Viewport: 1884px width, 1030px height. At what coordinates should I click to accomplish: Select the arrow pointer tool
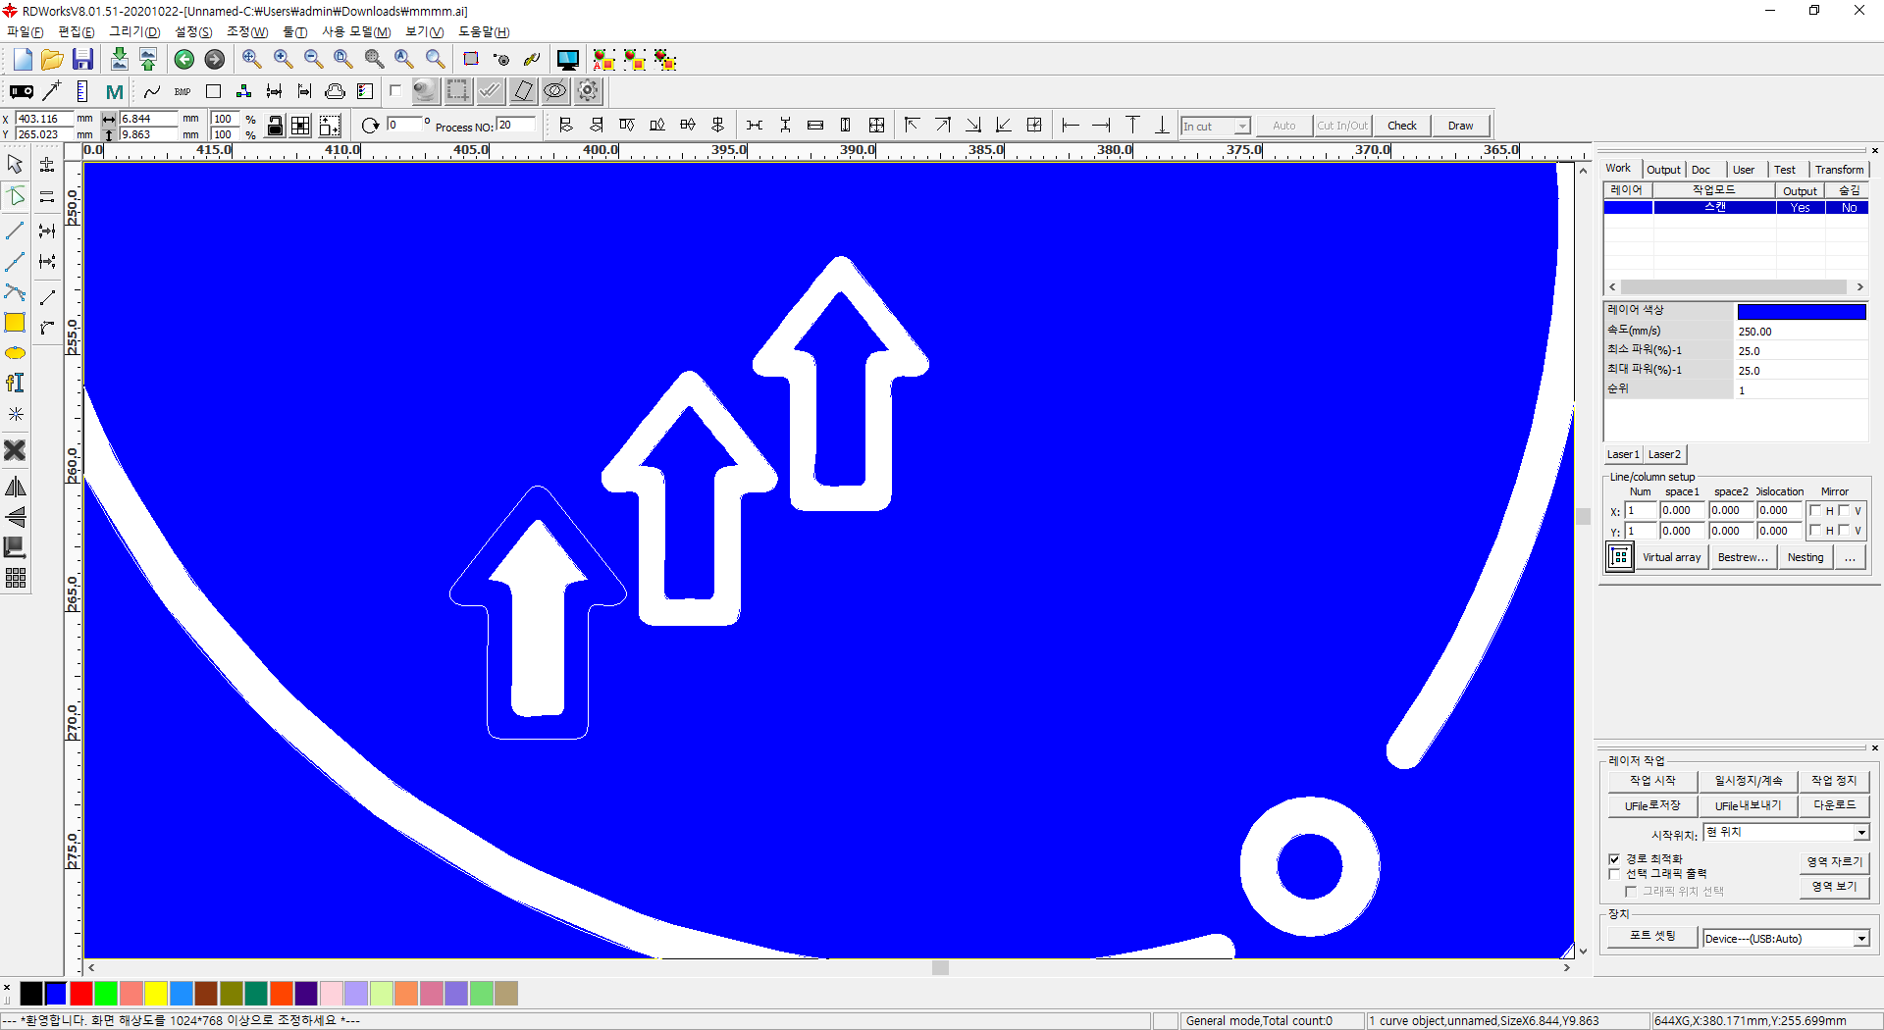(x=16, y=164)
